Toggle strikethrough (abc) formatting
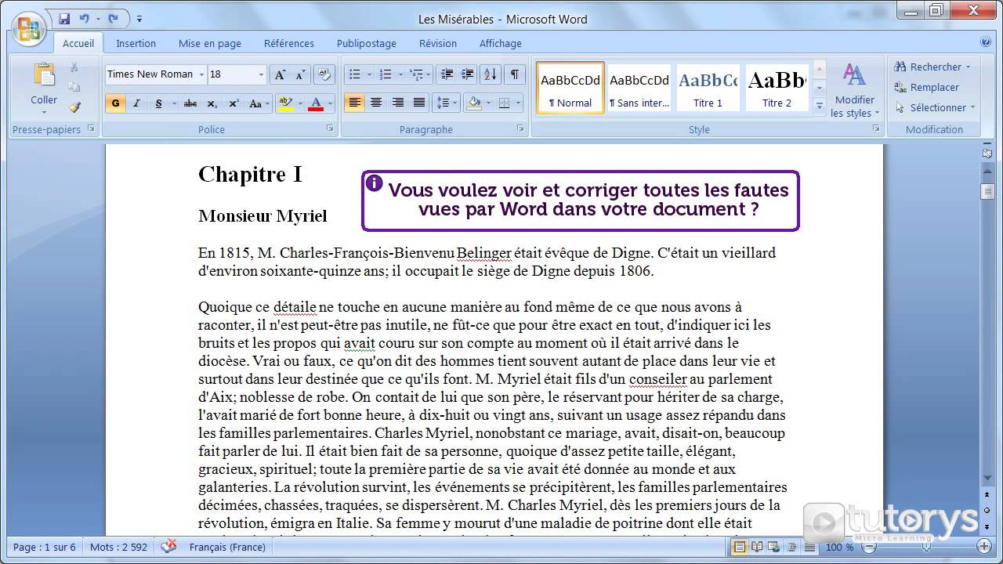Screen dimensions: 1003x564 pyautogui.click(x=190, y=103)
